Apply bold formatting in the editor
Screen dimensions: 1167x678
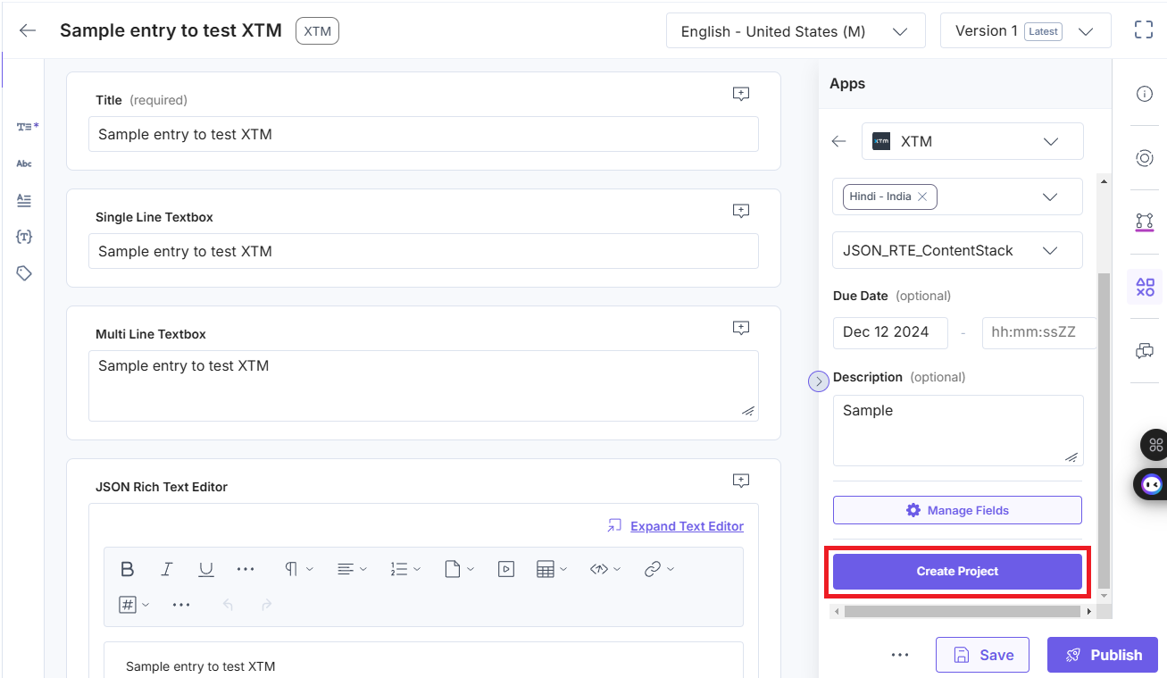(128, 569)
